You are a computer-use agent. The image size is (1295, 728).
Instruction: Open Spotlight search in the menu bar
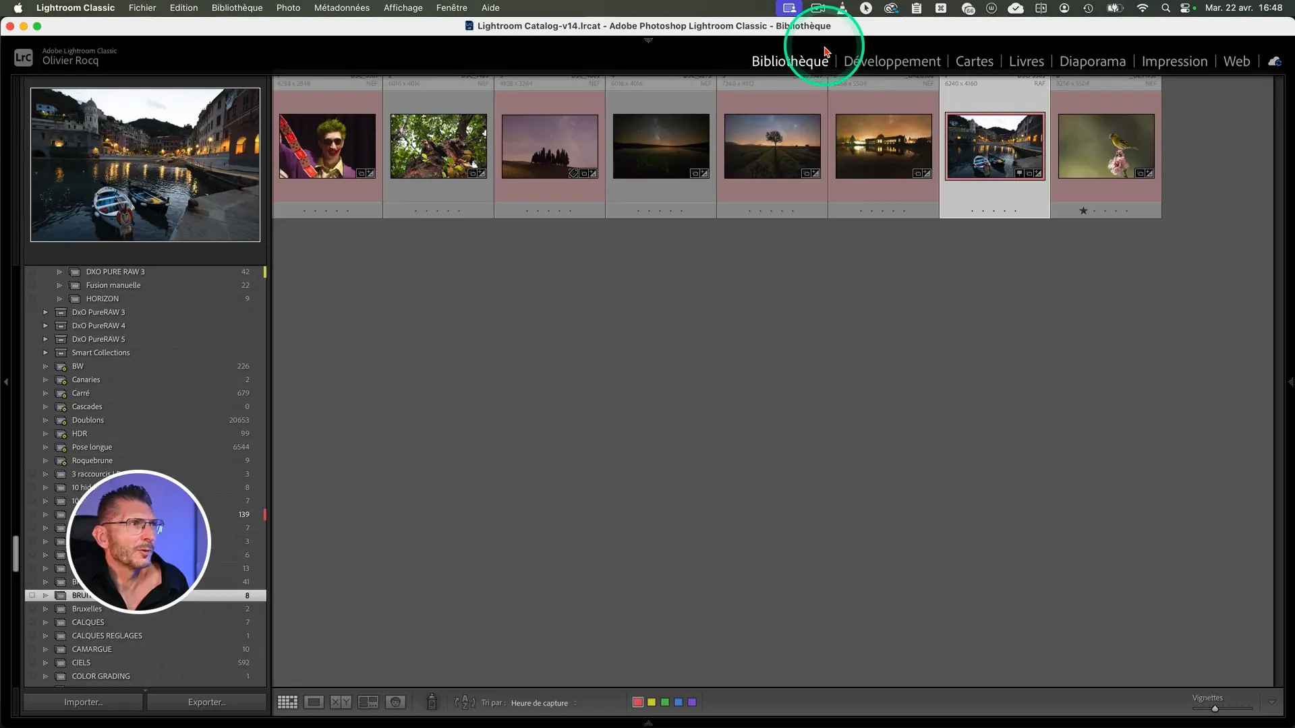1165,8
